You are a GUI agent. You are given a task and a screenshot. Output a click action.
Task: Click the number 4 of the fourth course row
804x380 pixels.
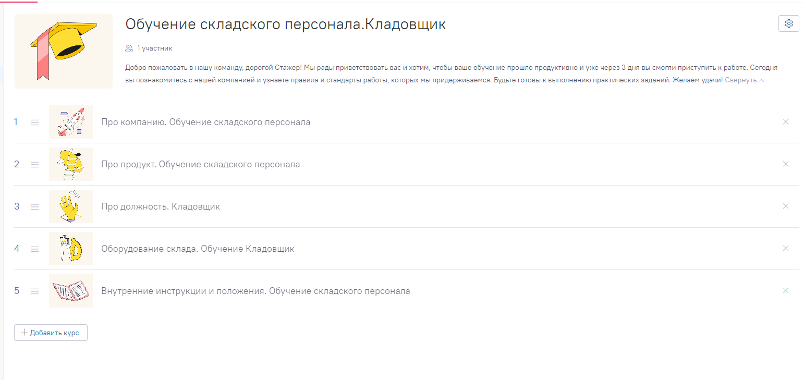pyautogui.click(x=17, y=249)
